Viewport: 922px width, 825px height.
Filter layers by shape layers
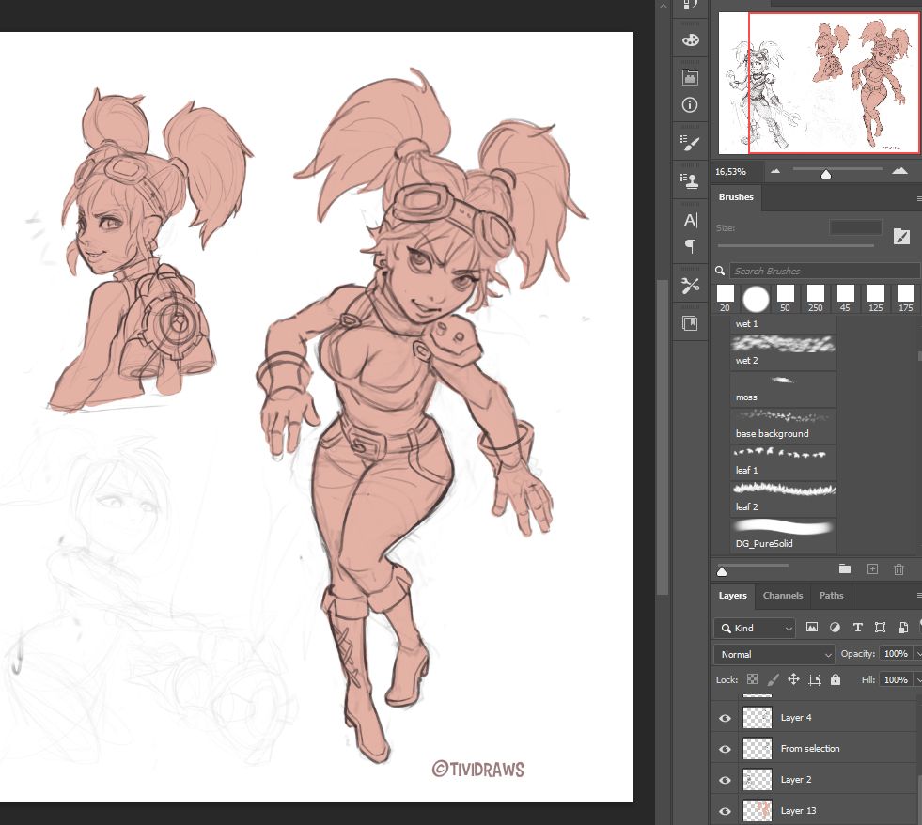(x=880, y=628)
